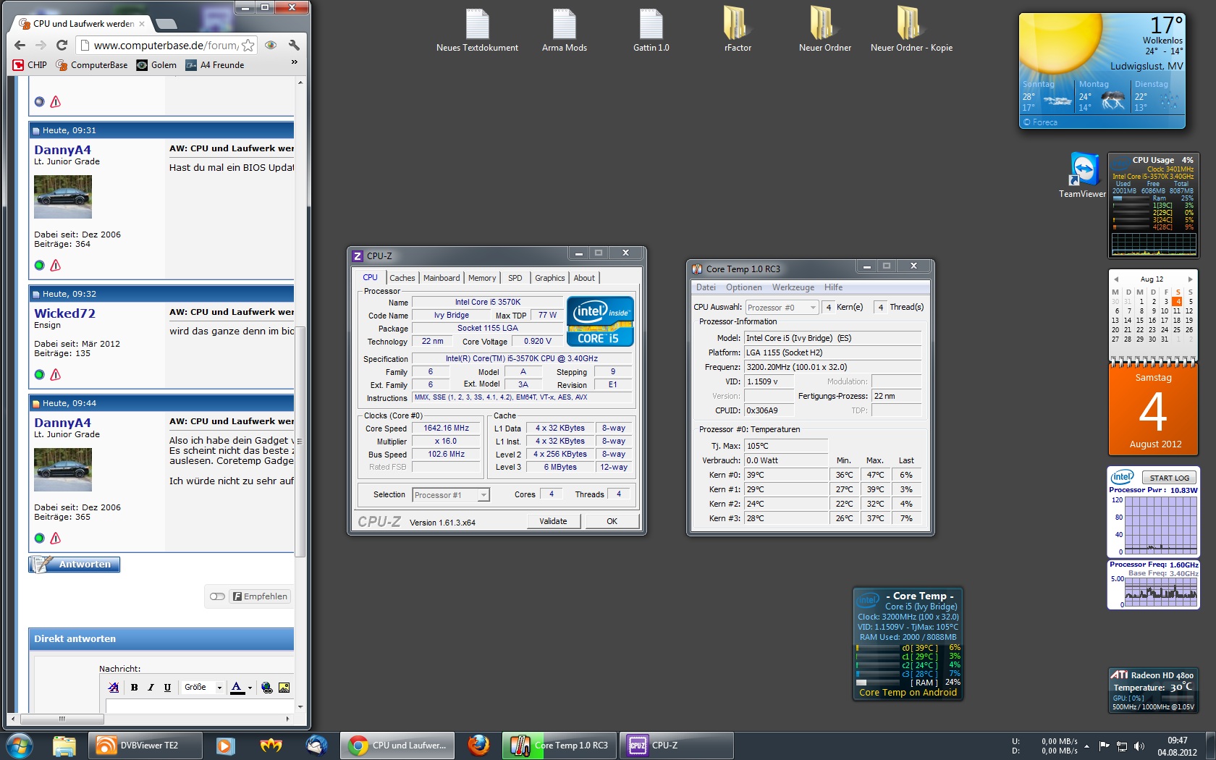The height and width of the screenshot is (760, 1216).
Task: Toggle italic formatting in the reply editor
Action: [151, 688]
